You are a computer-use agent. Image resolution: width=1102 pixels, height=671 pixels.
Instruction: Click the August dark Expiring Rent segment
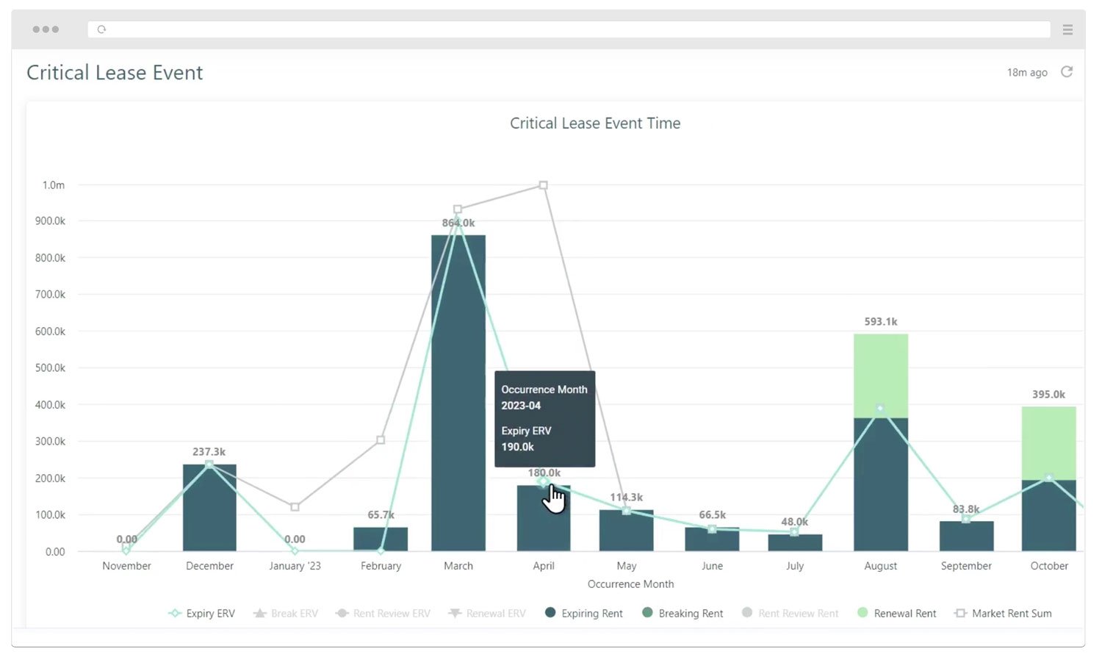(x=881, y=485)
